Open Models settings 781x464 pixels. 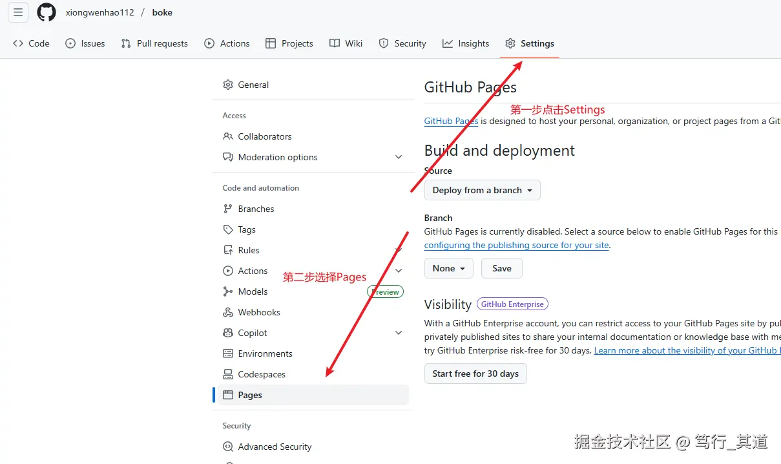(x=313, y=291)
